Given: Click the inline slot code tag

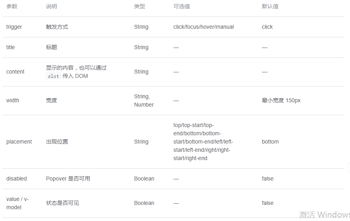Looking at the screenshot, I should pos(53,76).
